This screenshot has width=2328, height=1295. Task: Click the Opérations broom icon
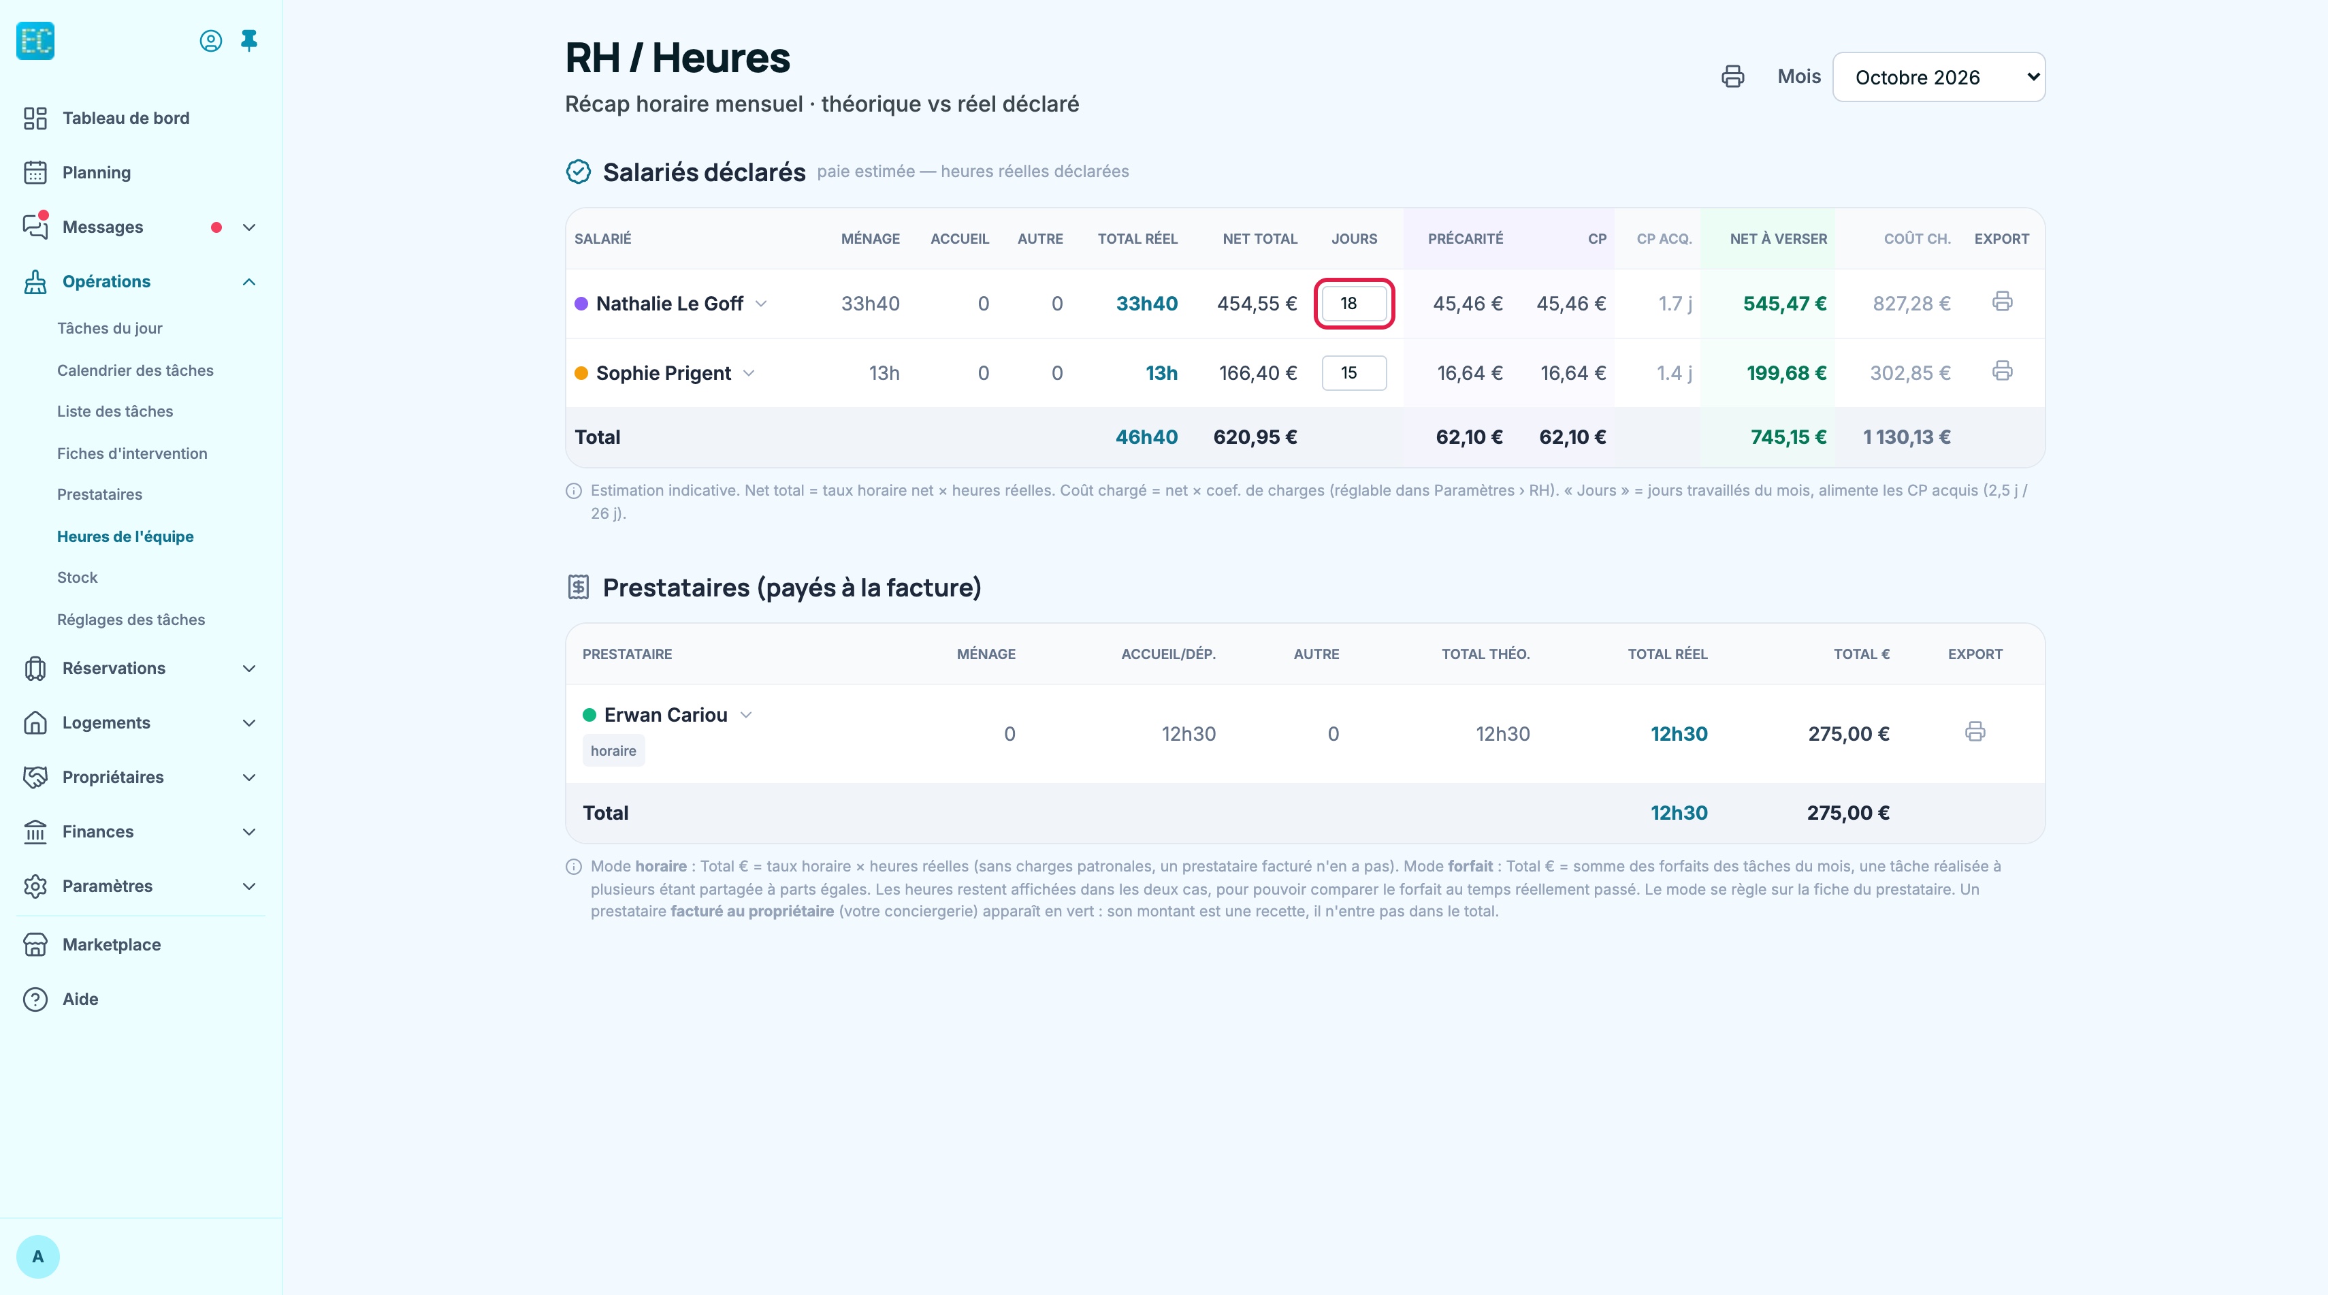coord(35,282)
